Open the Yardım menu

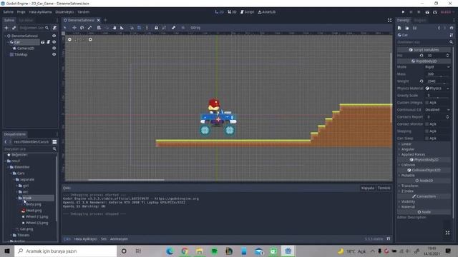point(84,12)
